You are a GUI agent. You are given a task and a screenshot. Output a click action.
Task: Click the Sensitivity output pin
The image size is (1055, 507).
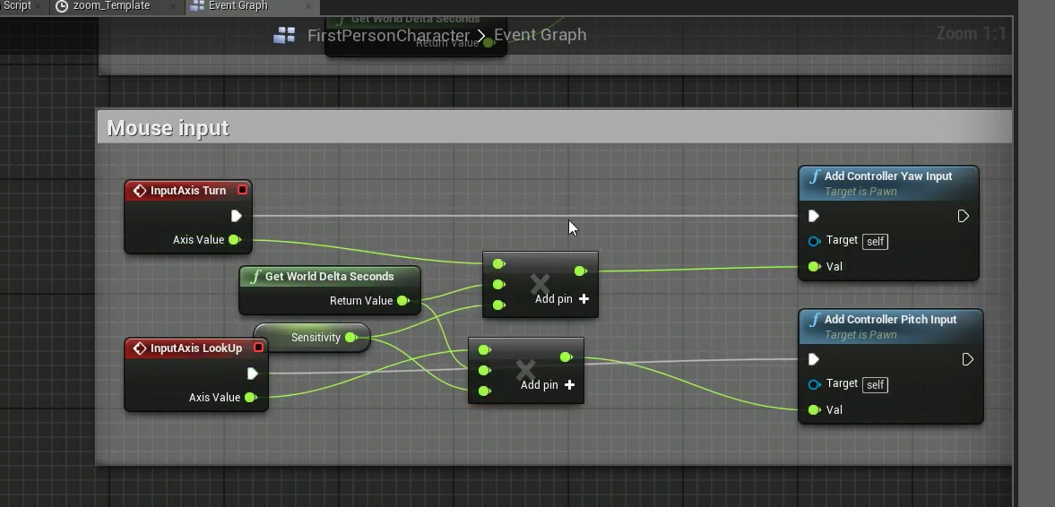(x=351, y=338)
